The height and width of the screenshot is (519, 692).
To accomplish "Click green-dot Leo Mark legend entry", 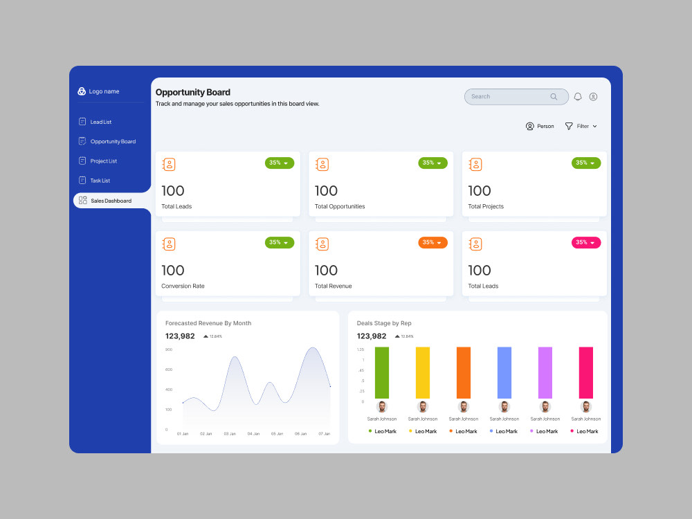I will pyautogui.click(x=382, y=431).
